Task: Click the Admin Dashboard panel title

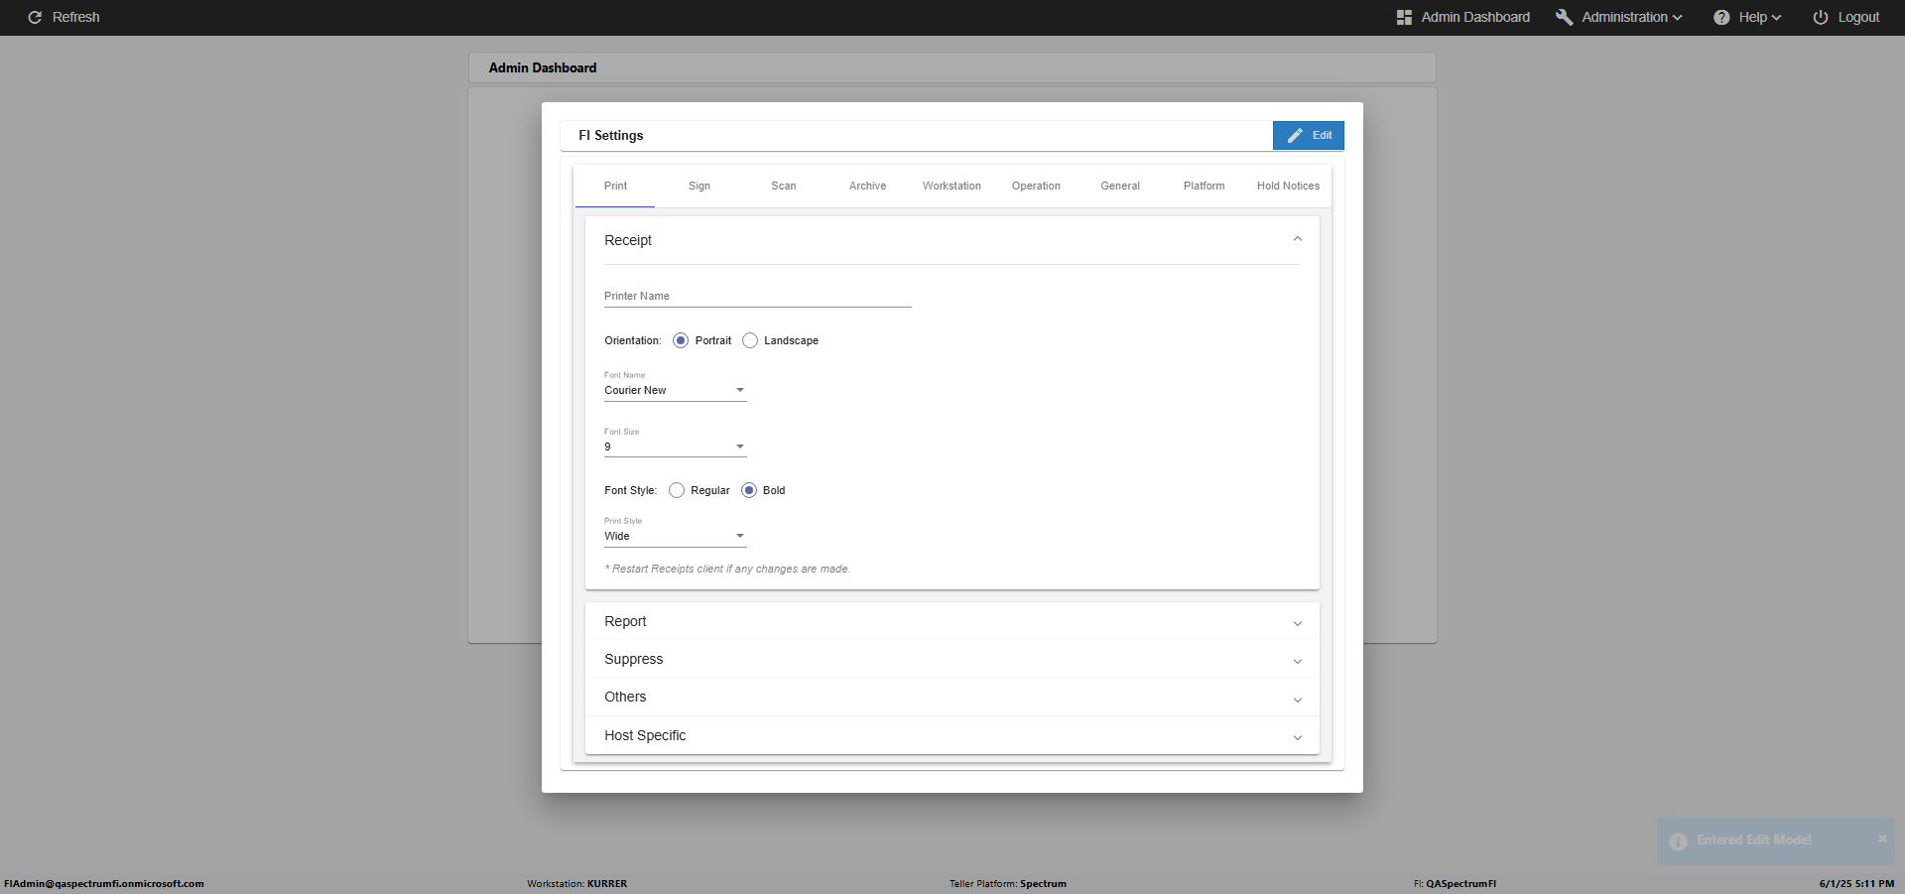Action: [x=543, y=67]
